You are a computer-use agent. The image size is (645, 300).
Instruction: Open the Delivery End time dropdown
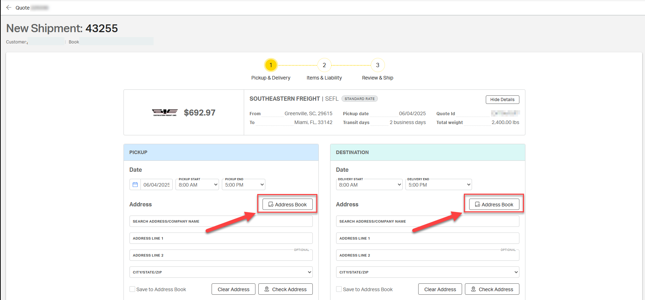pyautogui.click(x=438, y=185)
